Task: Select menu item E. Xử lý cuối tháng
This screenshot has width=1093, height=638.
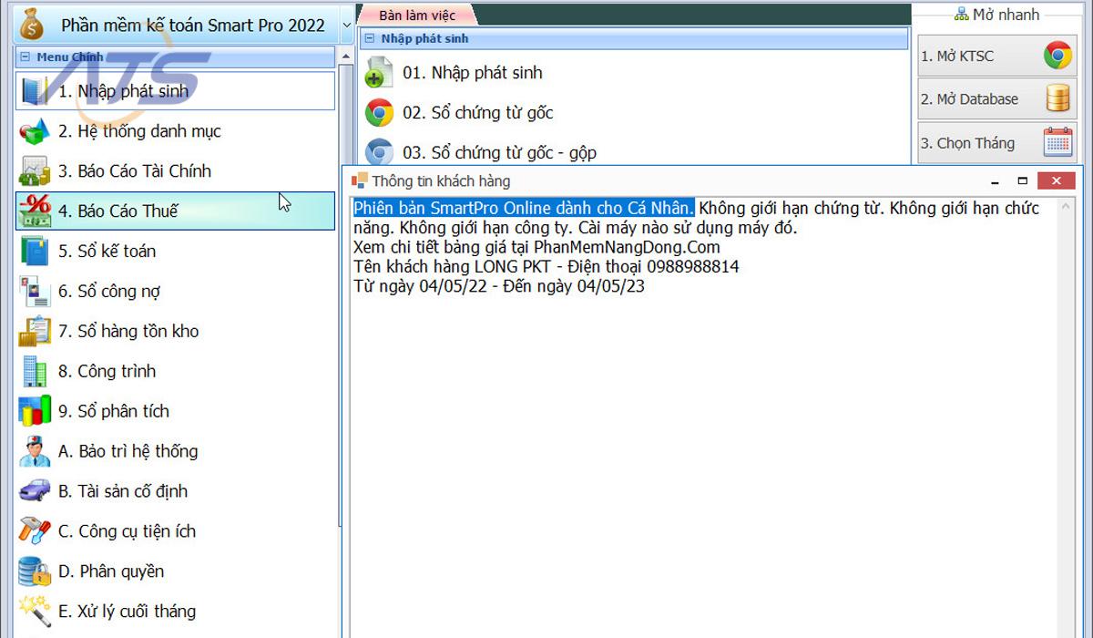Action: pos(127,612)
